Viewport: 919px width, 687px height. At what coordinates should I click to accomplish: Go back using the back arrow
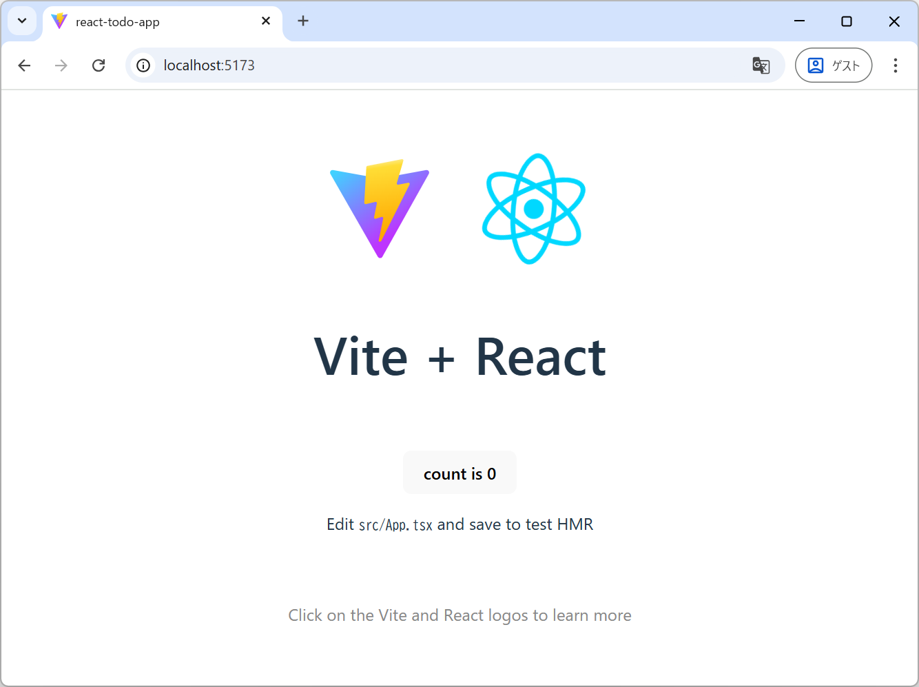(25, 65)
